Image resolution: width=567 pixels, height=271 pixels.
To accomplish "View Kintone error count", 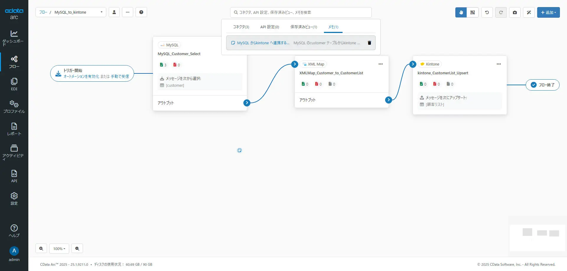I will (x=436, y=84).
